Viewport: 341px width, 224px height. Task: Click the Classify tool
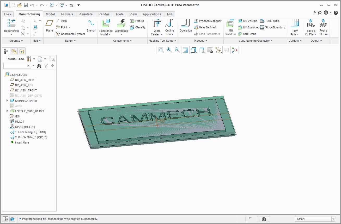click(138, 27)
